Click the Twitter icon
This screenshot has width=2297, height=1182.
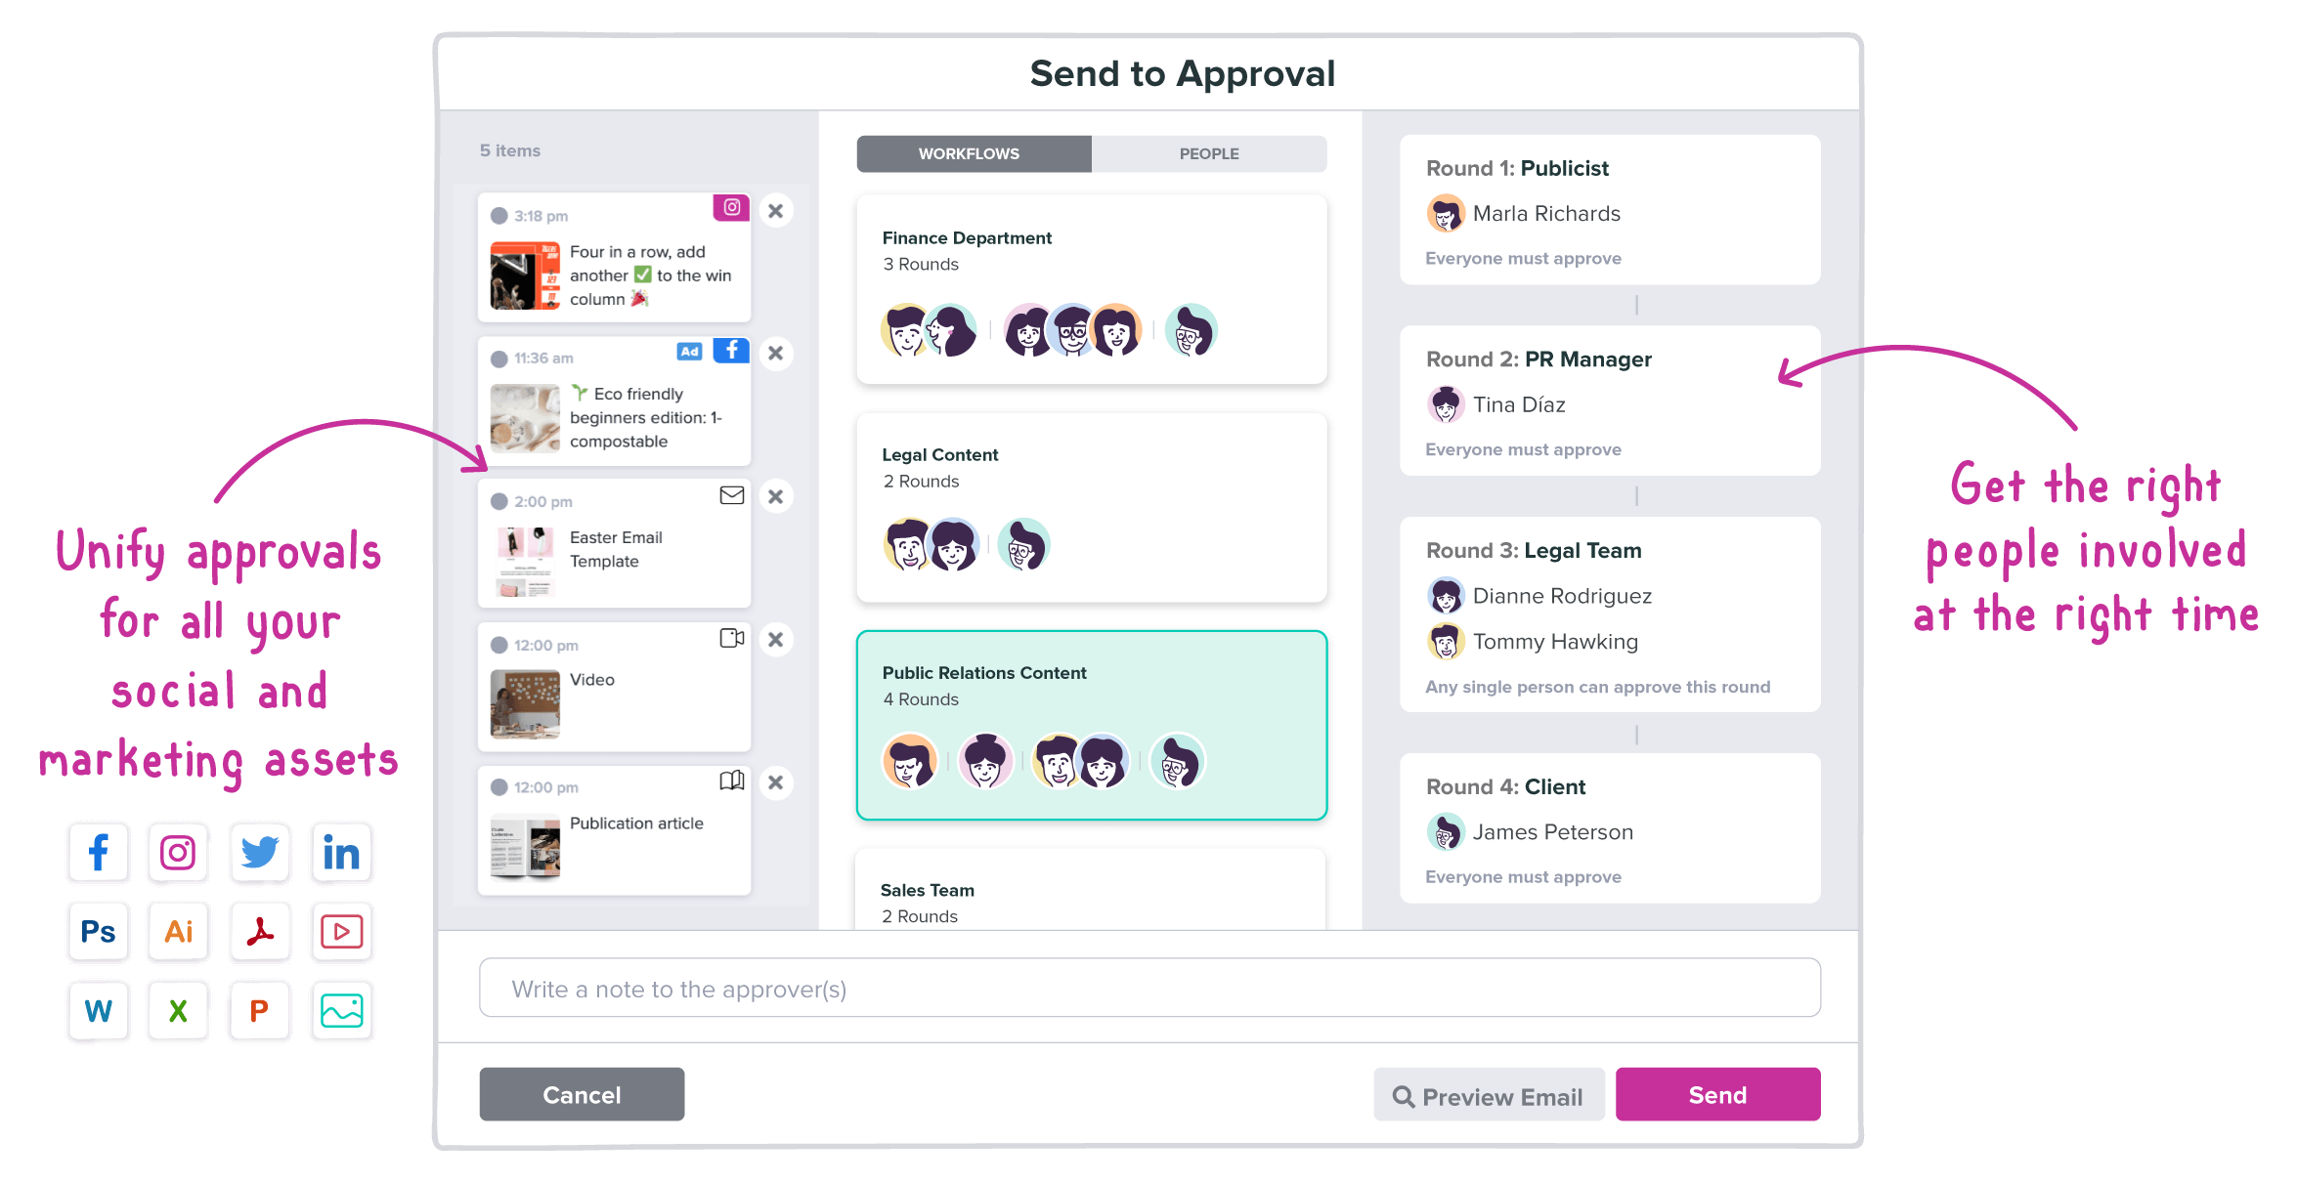click(x=259, y=852)
